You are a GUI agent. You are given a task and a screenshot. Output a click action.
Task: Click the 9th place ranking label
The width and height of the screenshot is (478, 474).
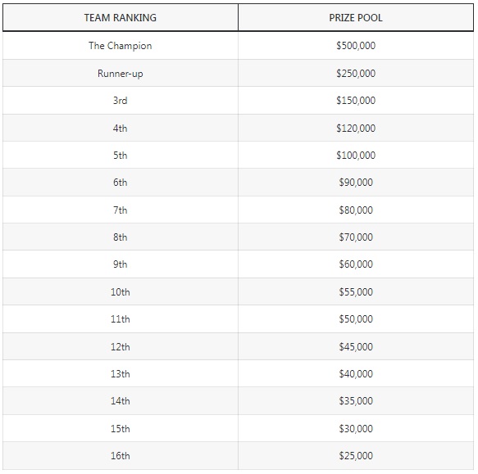click(121, 264)
